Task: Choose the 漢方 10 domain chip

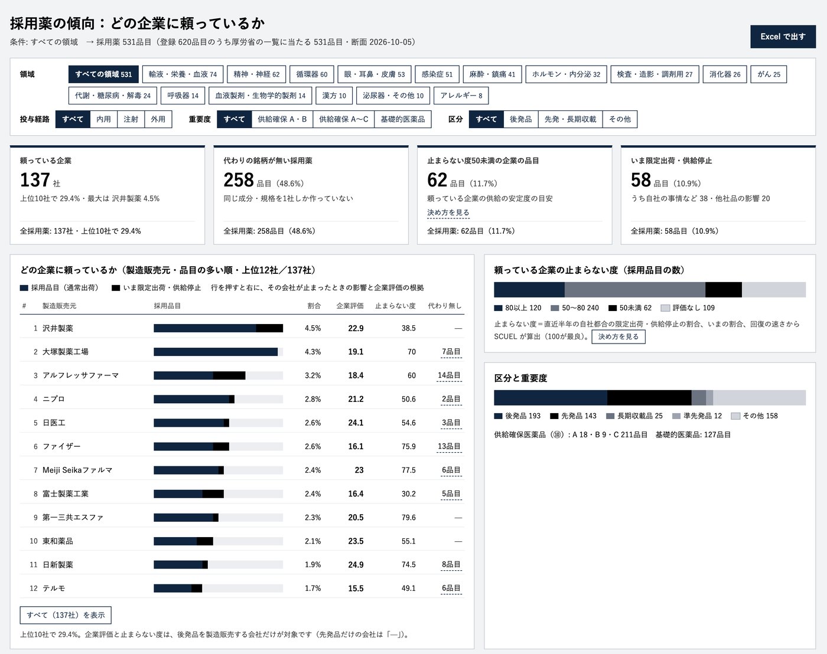Action: click(334, 96)
